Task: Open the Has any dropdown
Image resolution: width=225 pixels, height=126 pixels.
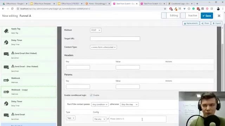Action: point(99,119)
